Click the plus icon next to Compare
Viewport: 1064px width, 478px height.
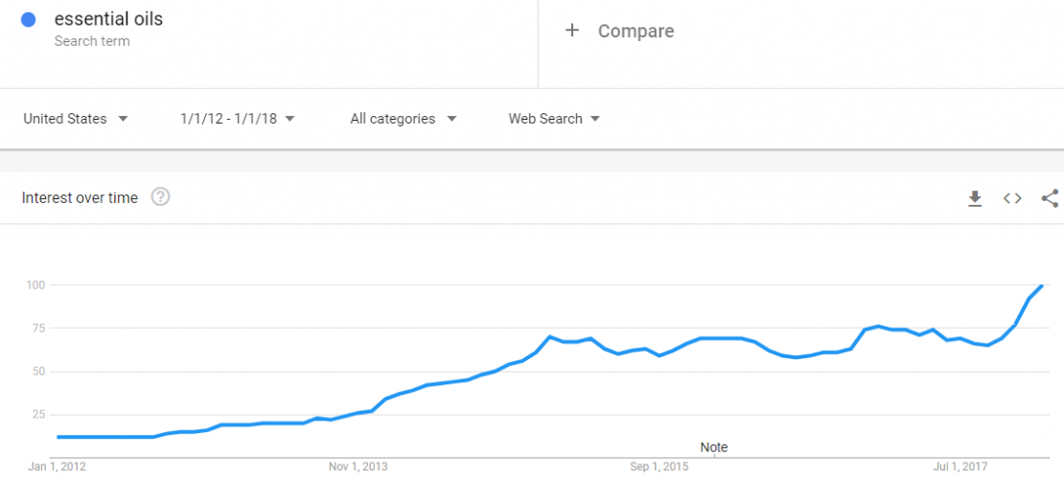(572, 31)
